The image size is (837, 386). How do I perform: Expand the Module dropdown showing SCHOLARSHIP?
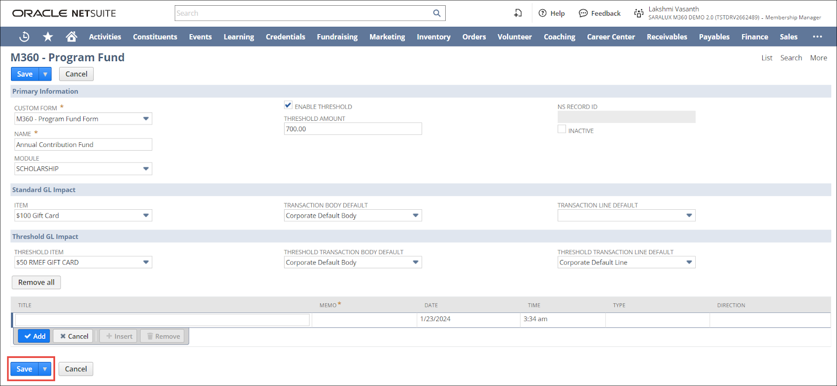tap(146, 169)
